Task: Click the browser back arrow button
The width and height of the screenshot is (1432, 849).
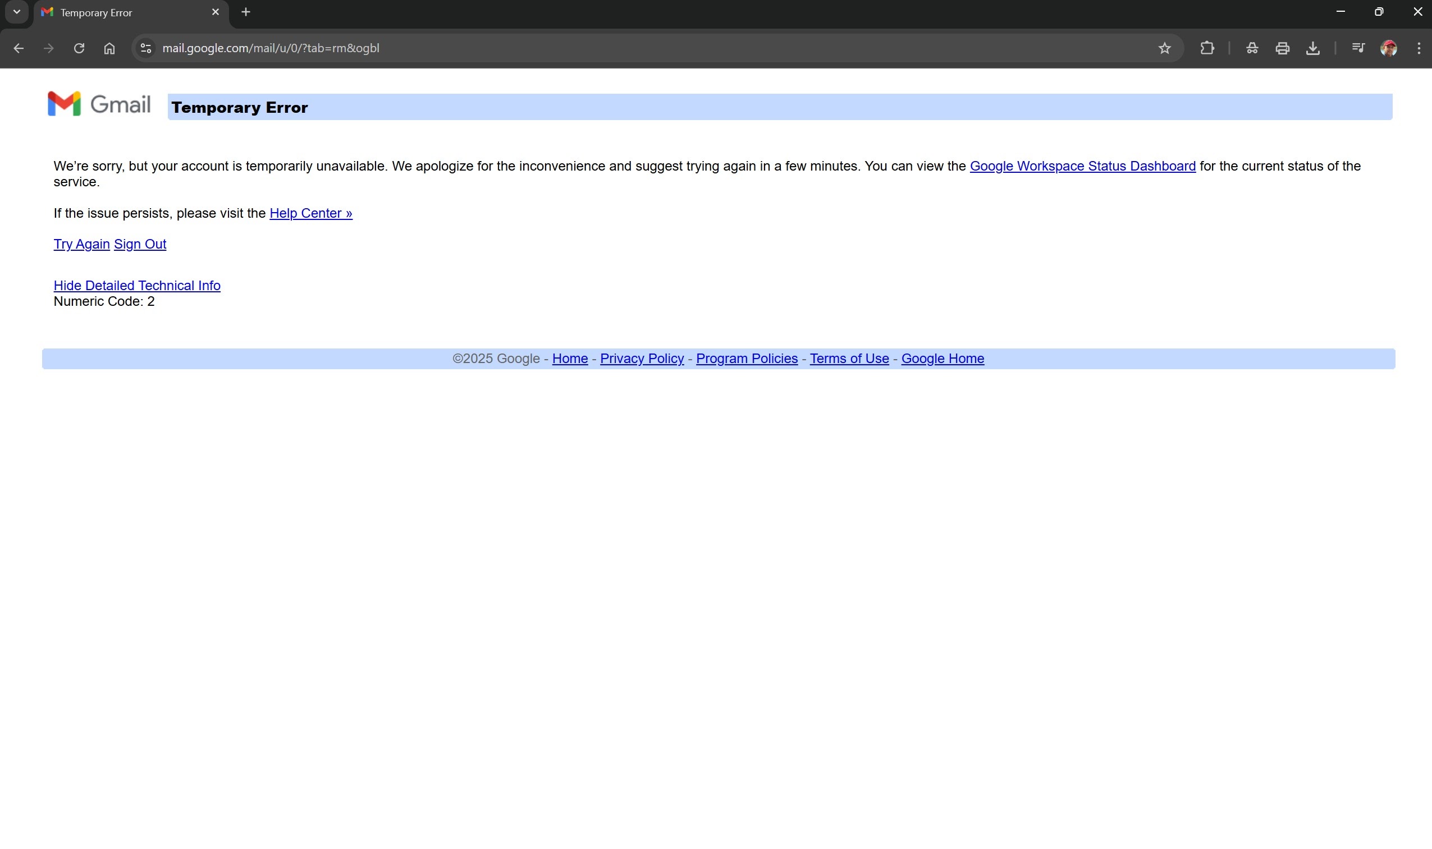Action: [19, 48]
